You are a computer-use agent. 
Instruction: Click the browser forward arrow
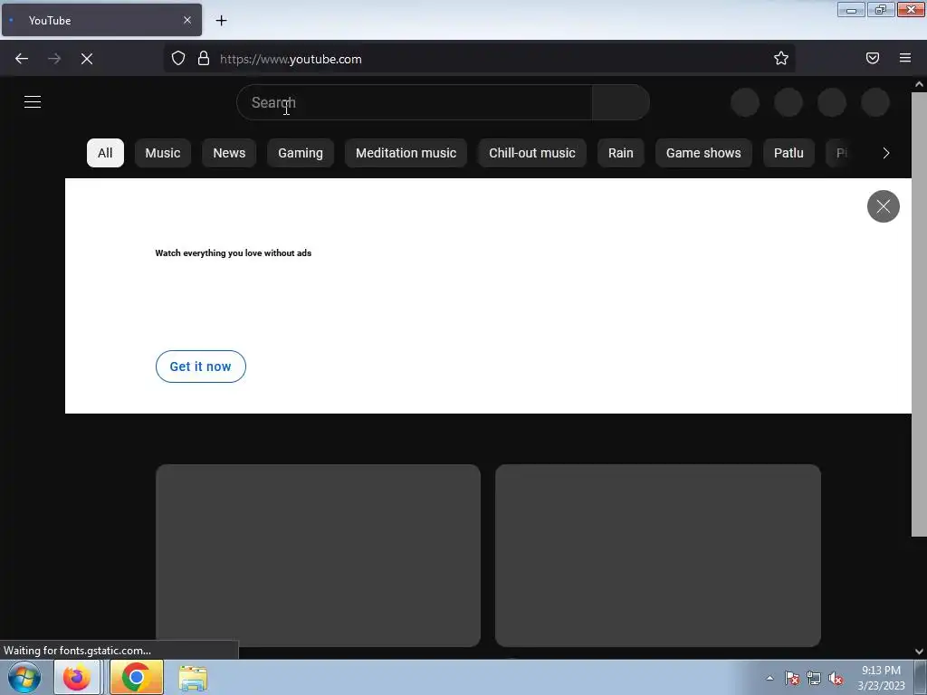(54, 59)
